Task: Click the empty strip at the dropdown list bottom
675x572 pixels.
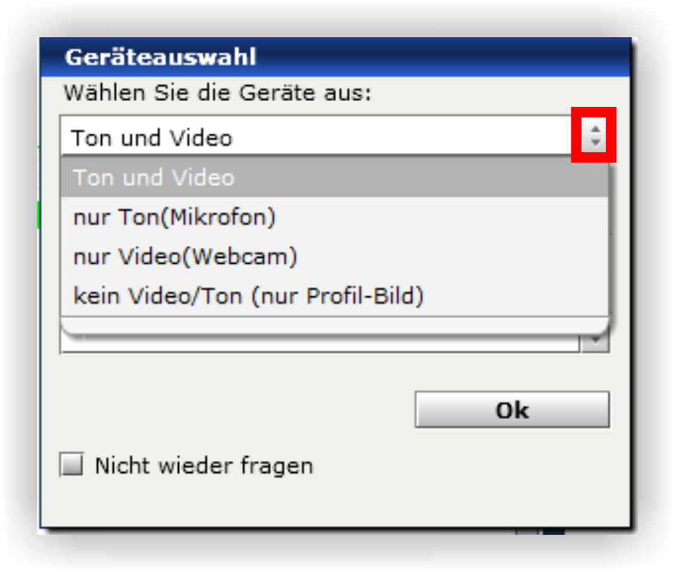Action: (x=334, y=326)
